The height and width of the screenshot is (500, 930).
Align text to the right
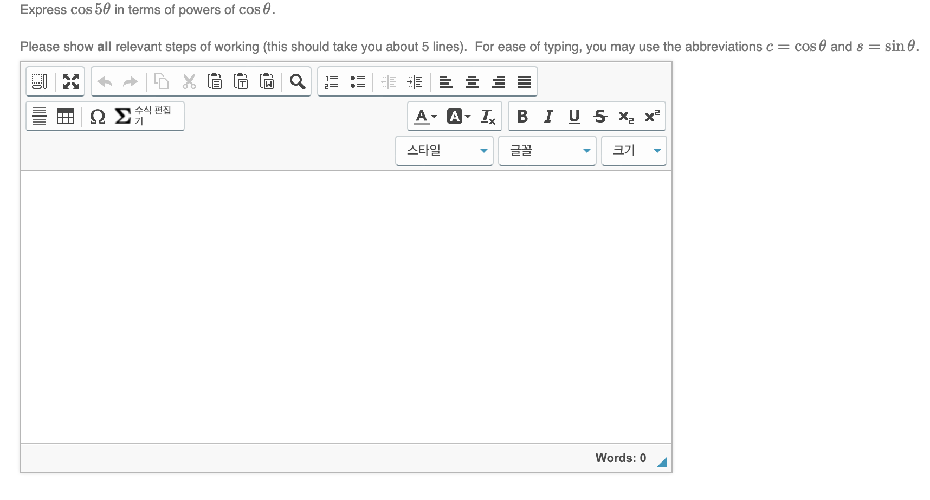(498, 81)
